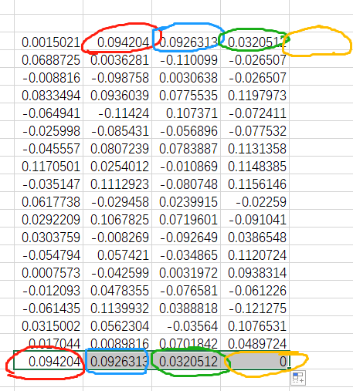Screen dimensions: 353x391
Task: Select the cell containing -0.080748
Action: point(186,183)
